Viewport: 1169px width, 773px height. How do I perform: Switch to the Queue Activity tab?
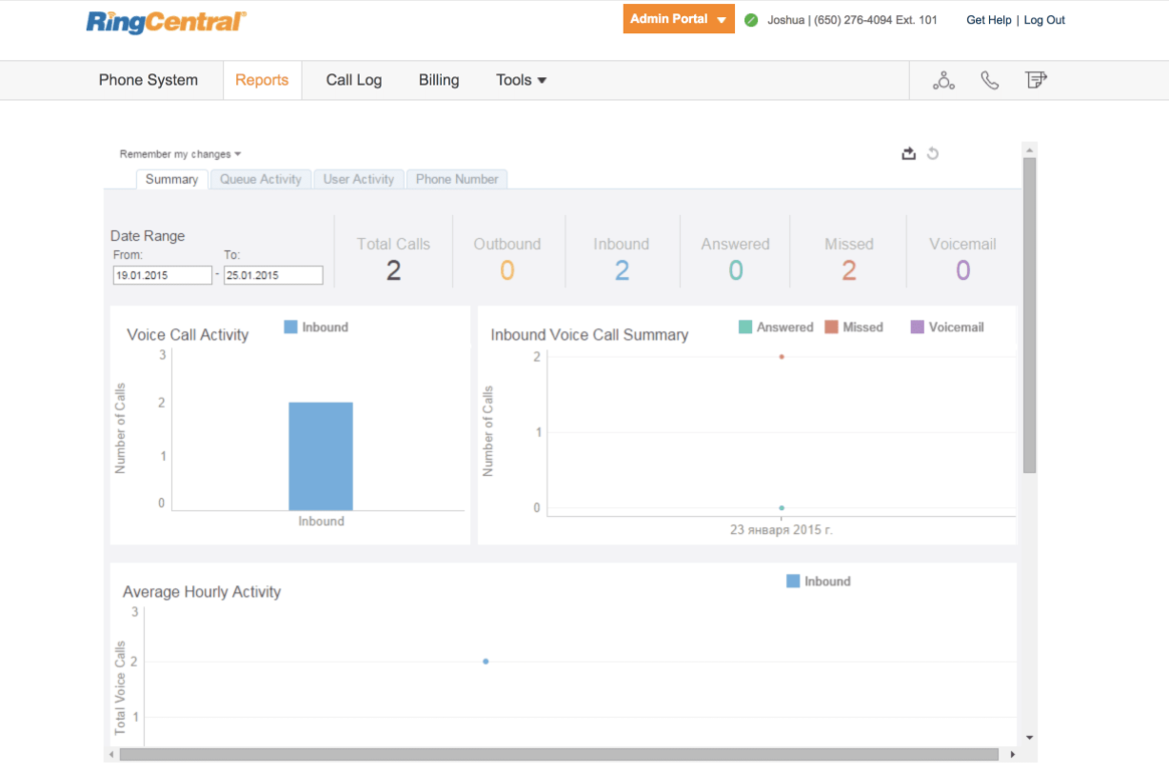coord(261,179)
